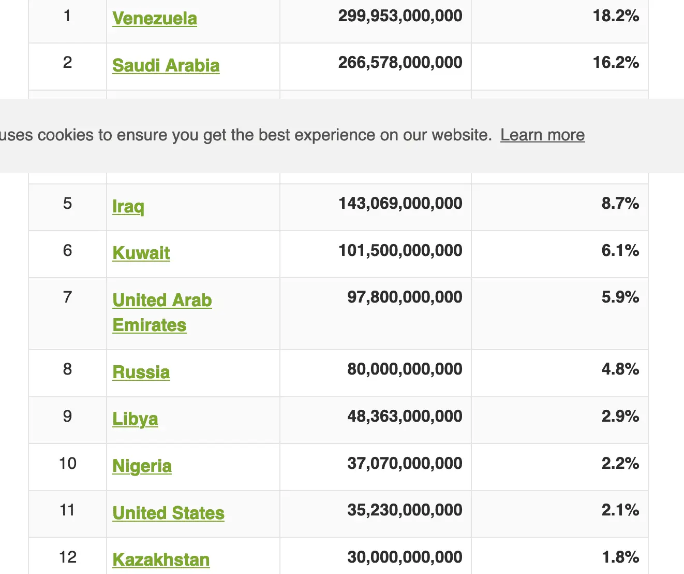Select Iraq's 143,069,000,000 reserves figure
This screenshot has width=684, height=574.
coord(400,204)
